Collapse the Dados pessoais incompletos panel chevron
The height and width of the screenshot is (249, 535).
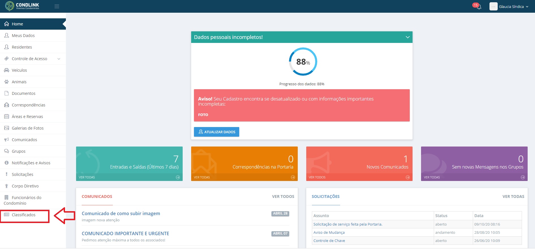click(407, 37)
